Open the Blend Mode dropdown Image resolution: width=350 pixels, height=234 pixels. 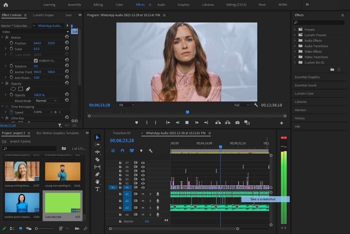(46, 100)
